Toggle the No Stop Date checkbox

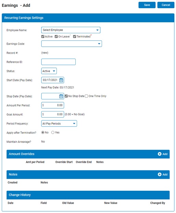[x=66, y=96]
